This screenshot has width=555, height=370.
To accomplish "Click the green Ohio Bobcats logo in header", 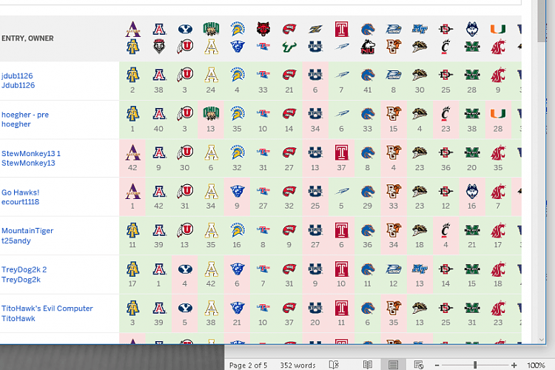I will pos(212,29).
